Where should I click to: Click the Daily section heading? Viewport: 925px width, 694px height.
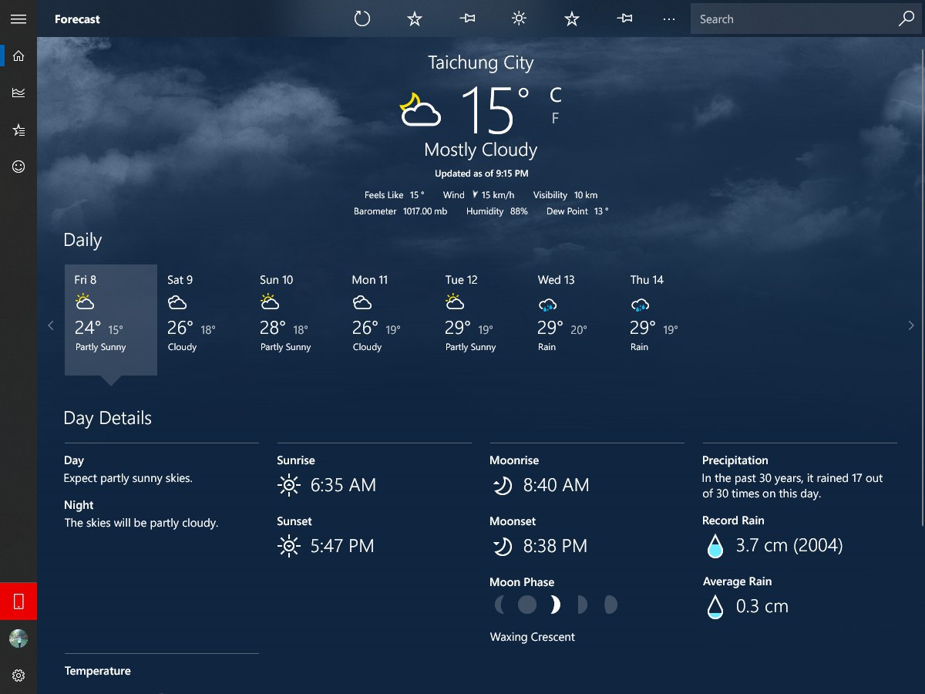tap(82, 240)
